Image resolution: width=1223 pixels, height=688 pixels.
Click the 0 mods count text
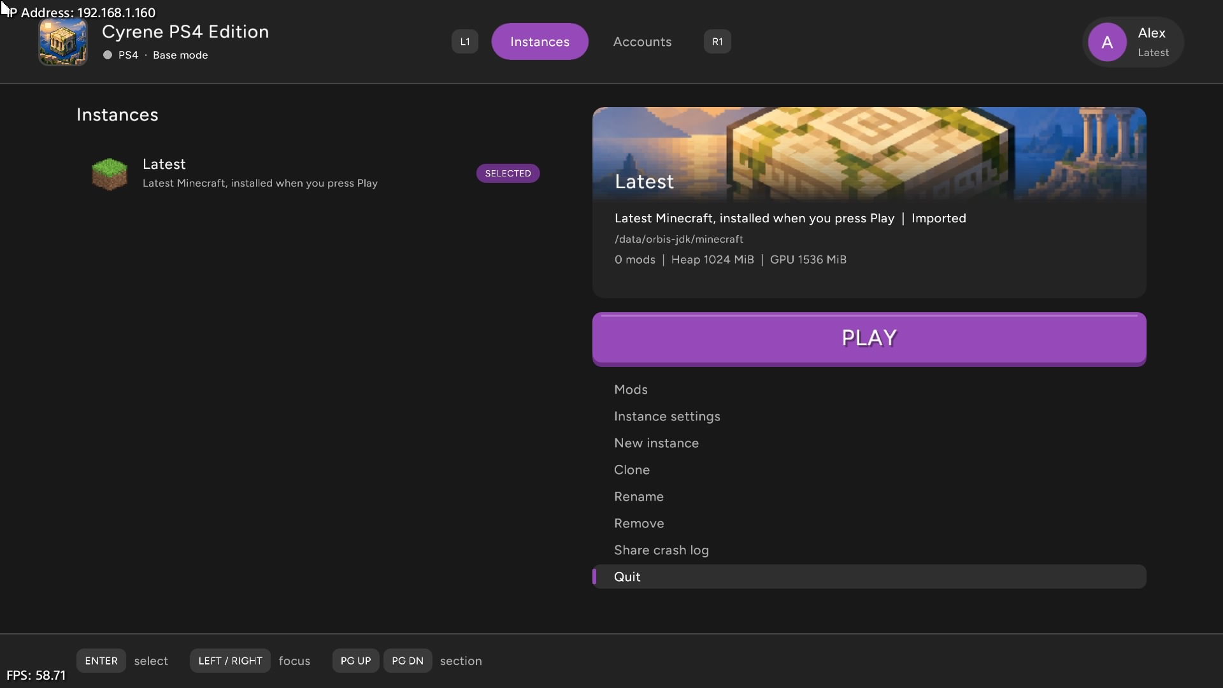(x=635, y=259)
